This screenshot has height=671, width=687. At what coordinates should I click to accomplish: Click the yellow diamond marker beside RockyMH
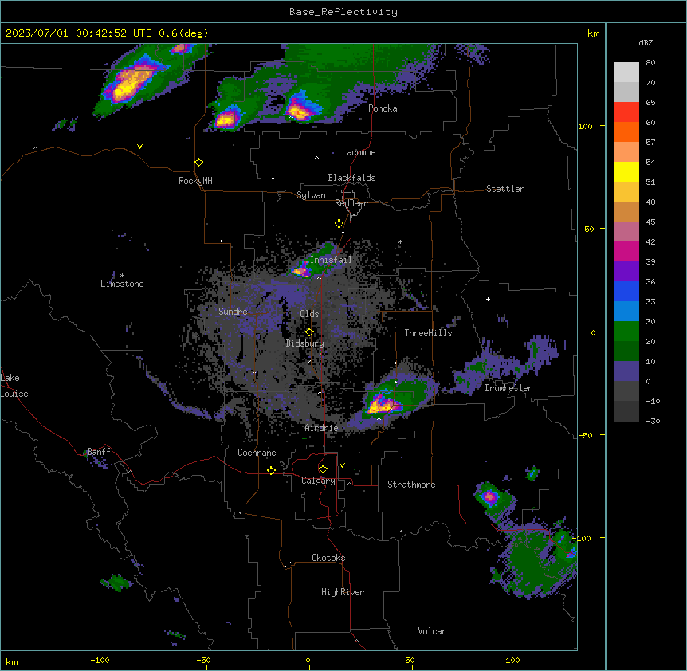pyautogui.click(x=198, y=163)
